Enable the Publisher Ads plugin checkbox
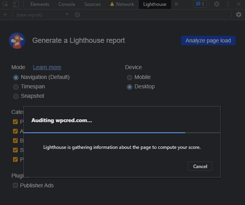The image size is (245, 205). coord(15,185)
